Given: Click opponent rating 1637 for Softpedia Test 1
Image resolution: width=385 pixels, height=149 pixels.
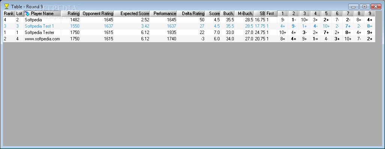Looking at the screenshot, I should 108,26.
